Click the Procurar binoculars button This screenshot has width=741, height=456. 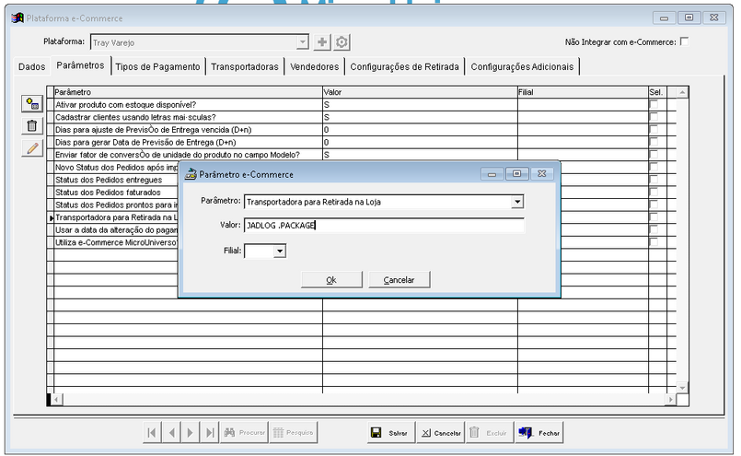click(x=244, y=432)
